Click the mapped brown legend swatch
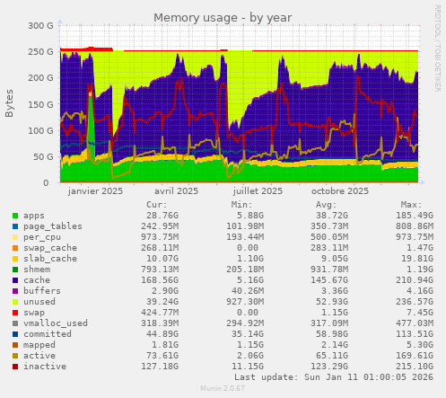The height and width of the screenshot is (398, 446). pos(15,345)
